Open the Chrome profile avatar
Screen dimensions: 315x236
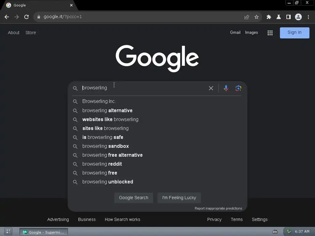click(298, 17)
